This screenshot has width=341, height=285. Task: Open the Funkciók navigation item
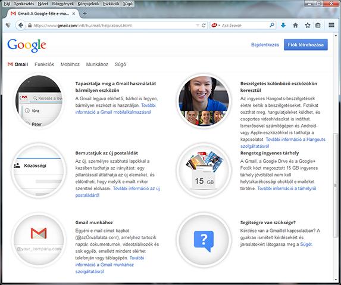pos(45,64)
